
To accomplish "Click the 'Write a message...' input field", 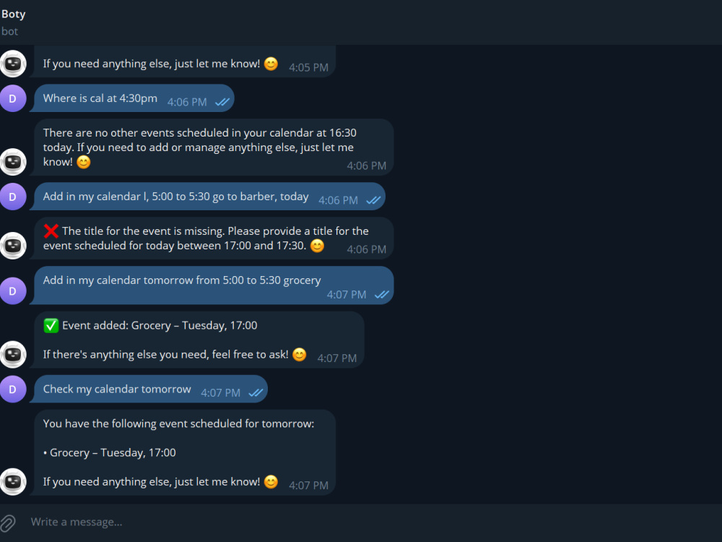I will point(368,522).
